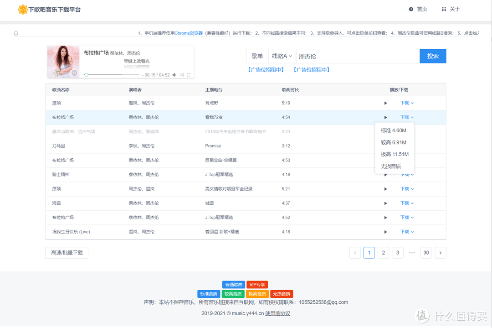
Task: Click the green 较高音质 badge
Action: click(233, 294)
